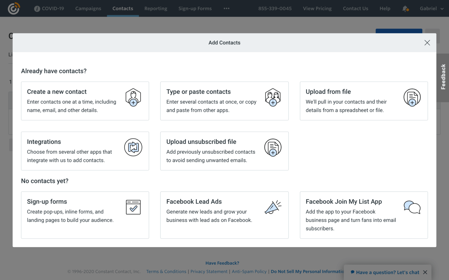Click the Constant Contact logo
The image size is (449, 280).
pyautogui.click(x=14, y=8)
